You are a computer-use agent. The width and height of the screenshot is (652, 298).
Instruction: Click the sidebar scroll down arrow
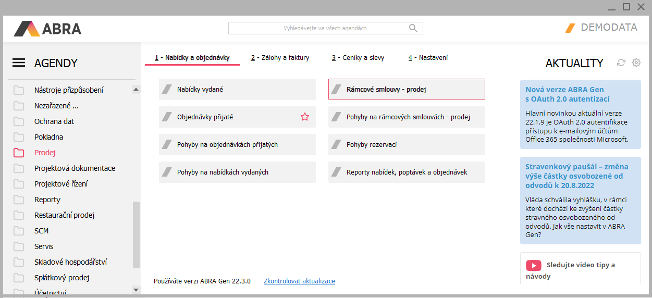click(x=136, y=290)
